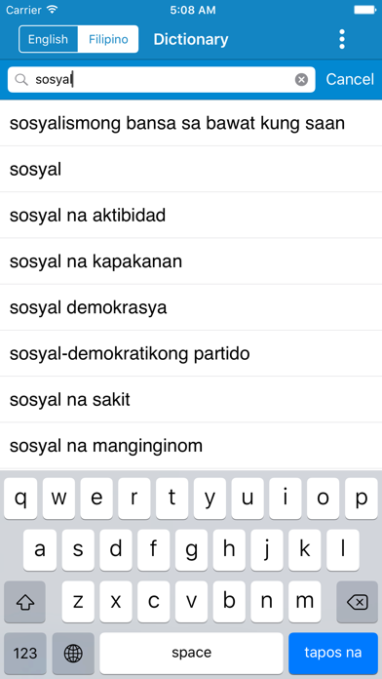Switch keyboards using the globe icon
382x679 pixels.
[x=73, y=653]
